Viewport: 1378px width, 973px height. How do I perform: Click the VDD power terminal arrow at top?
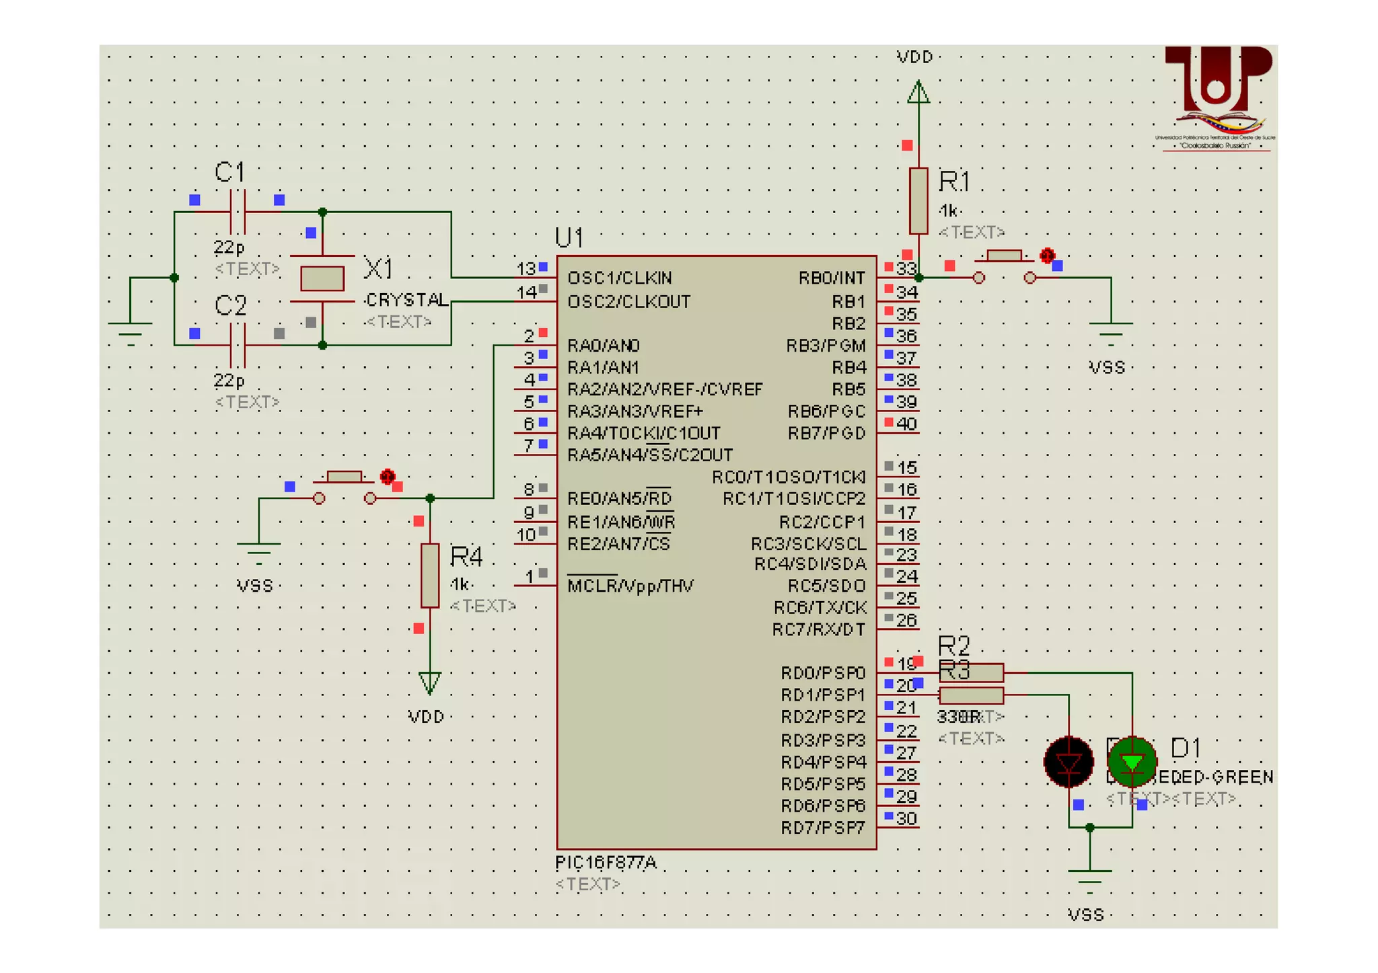[x=918, y=92]
